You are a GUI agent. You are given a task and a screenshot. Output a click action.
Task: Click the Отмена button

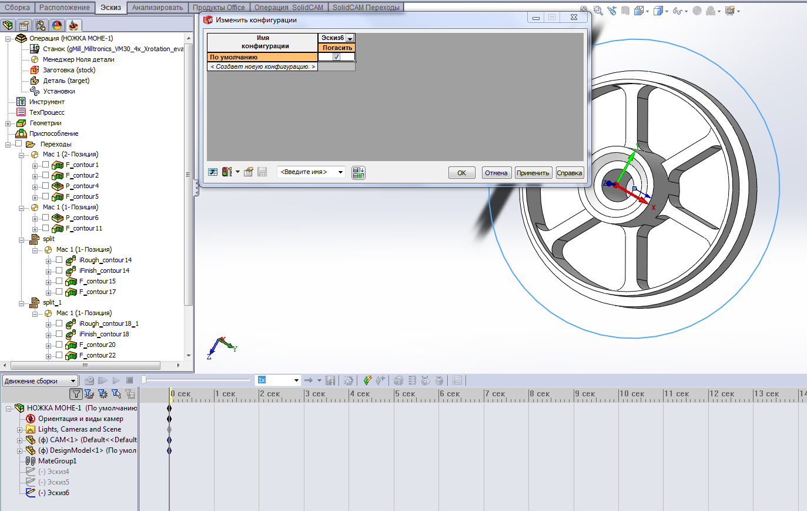tap(496, 173)
